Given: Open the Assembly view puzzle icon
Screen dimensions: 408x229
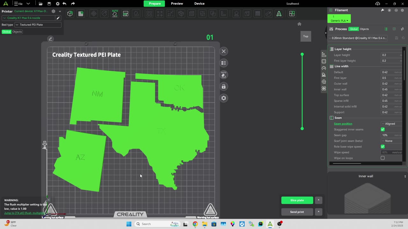Looking at the screenshot, I should [292, 14].
